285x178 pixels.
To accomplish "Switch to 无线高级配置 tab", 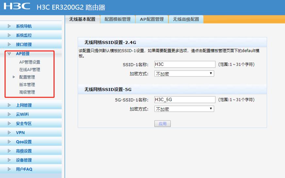I will (186, 19).
